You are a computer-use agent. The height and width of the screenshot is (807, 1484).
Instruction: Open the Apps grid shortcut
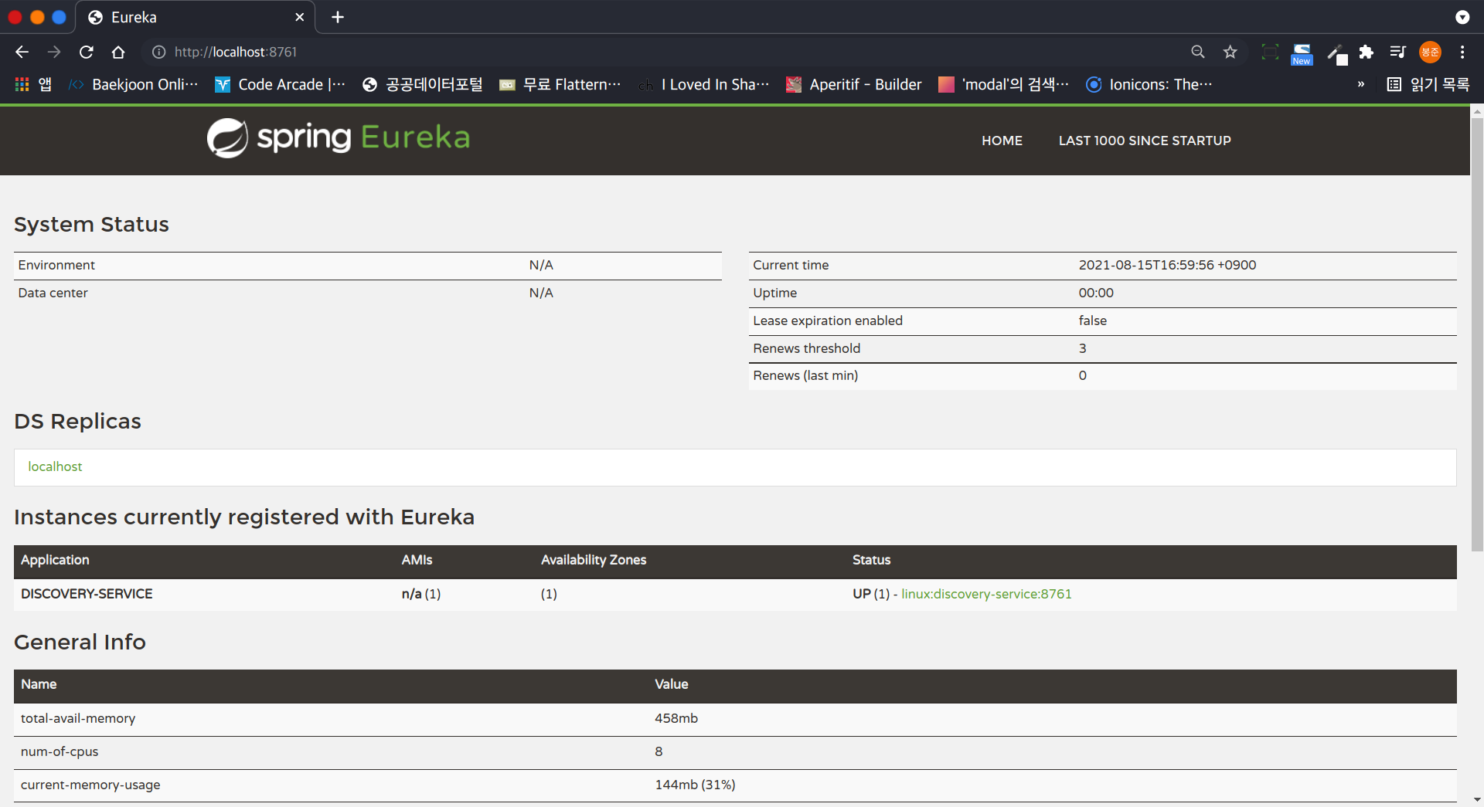pos(22,84)
